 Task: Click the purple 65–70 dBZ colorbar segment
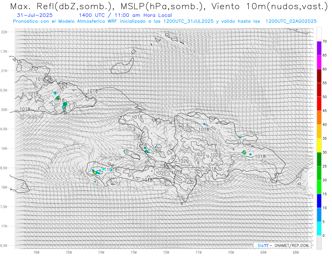point(319,48)
